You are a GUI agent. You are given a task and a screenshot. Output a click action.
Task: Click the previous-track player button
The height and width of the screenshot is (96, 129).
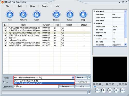coord(97,90)
